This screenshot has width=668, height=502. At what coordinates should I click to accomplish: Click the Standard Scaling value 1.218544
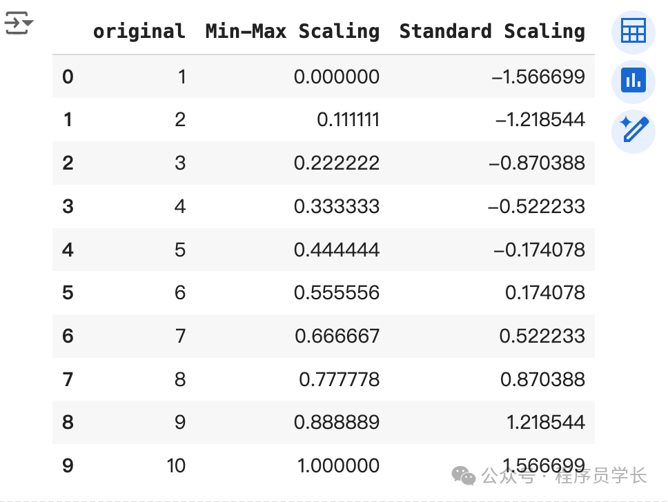pos(546,423)
